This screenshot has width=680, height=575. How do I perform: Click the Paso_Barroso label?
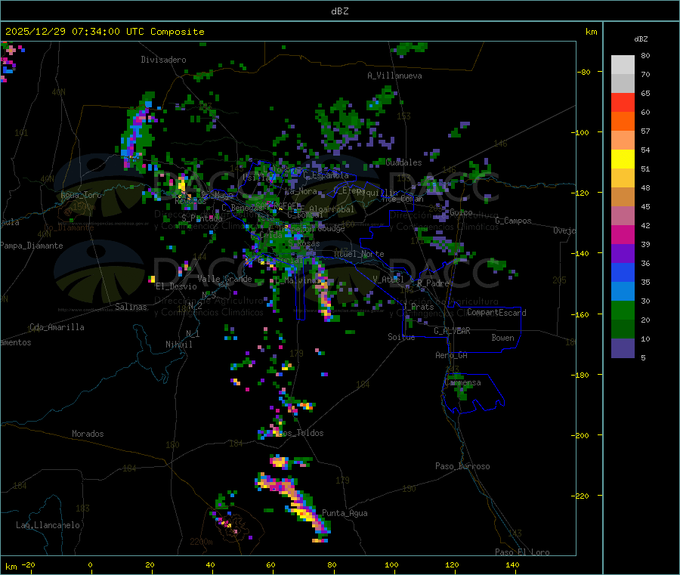(462, 466)
